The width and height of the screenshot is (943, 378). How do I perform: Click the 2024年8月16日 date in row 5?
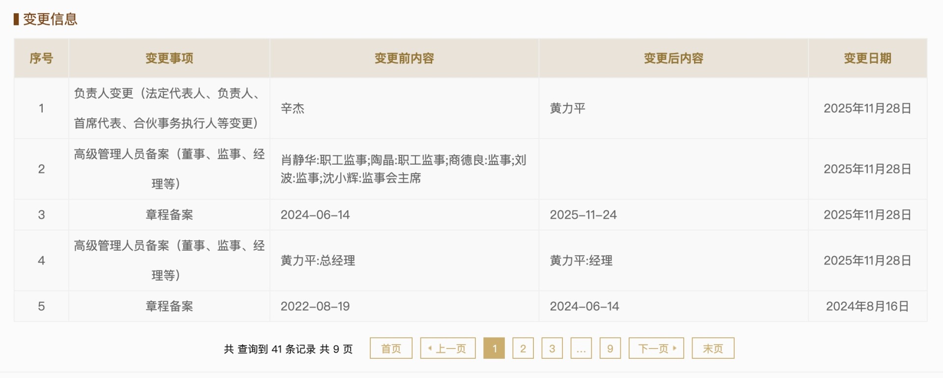click(x=867, y=306)
